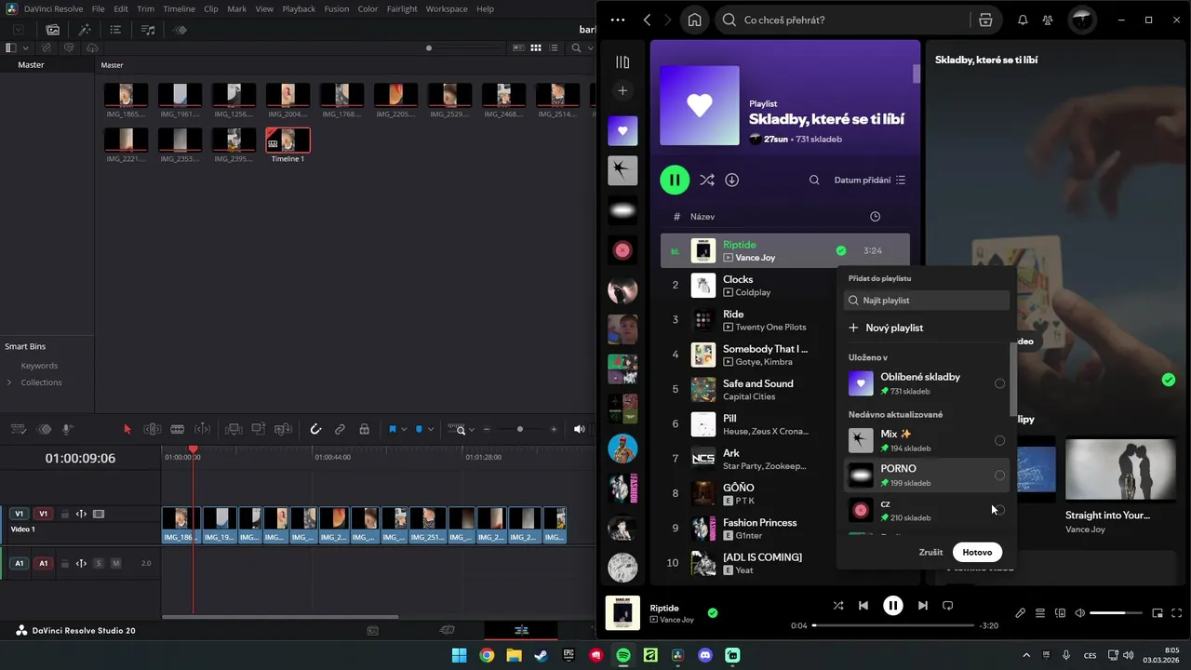Go to previous track in Spotify player
Screen dimensions: 1191x670
click(x=863, y=606)
